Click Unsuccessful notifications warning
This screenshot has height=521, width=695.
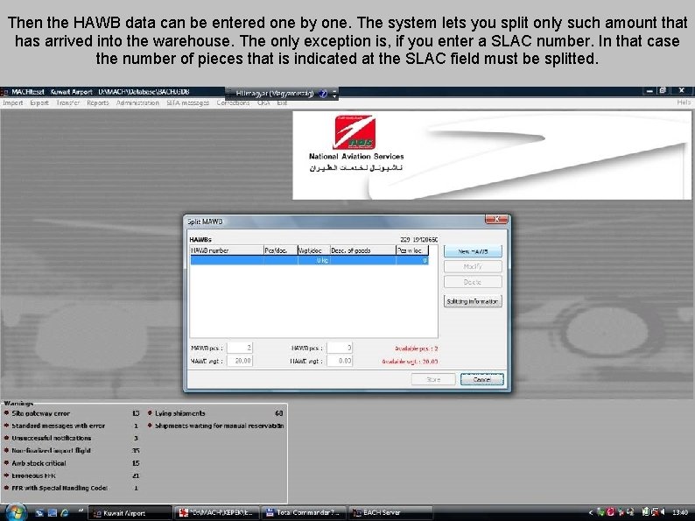(52, 438)
